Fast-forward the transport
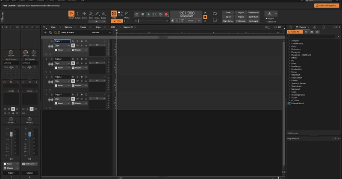342x179 pixels. pos(160,15)
